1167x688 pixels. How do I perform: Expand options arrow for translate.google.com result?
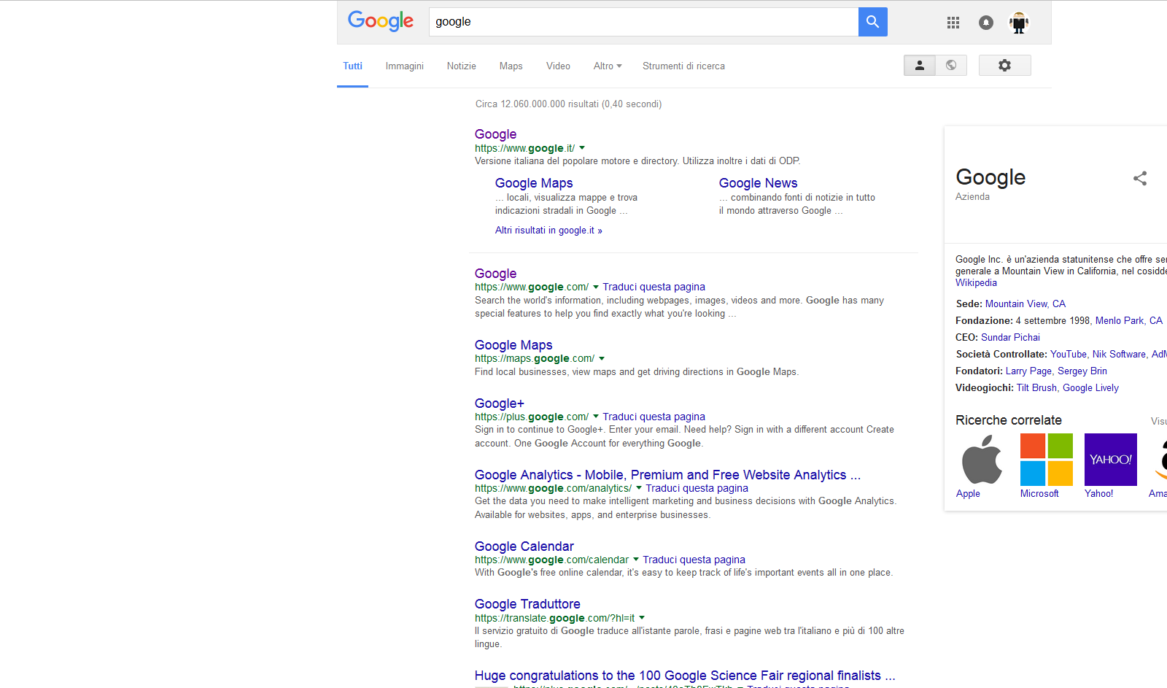pyautogui.click(x=642, y=618)
